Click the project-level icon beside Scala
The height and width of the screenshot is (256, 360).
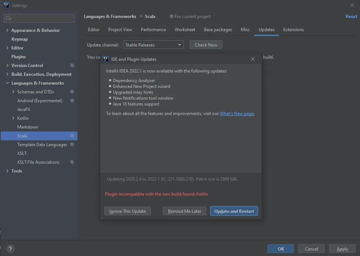pos(72,136)
